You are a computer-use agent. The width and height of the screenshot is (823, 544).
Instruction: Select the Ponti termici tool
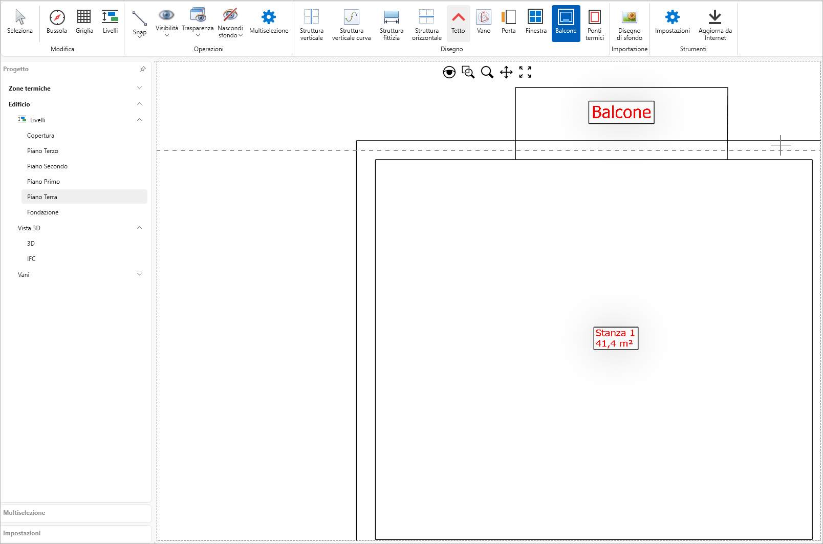tap(594, 24)
